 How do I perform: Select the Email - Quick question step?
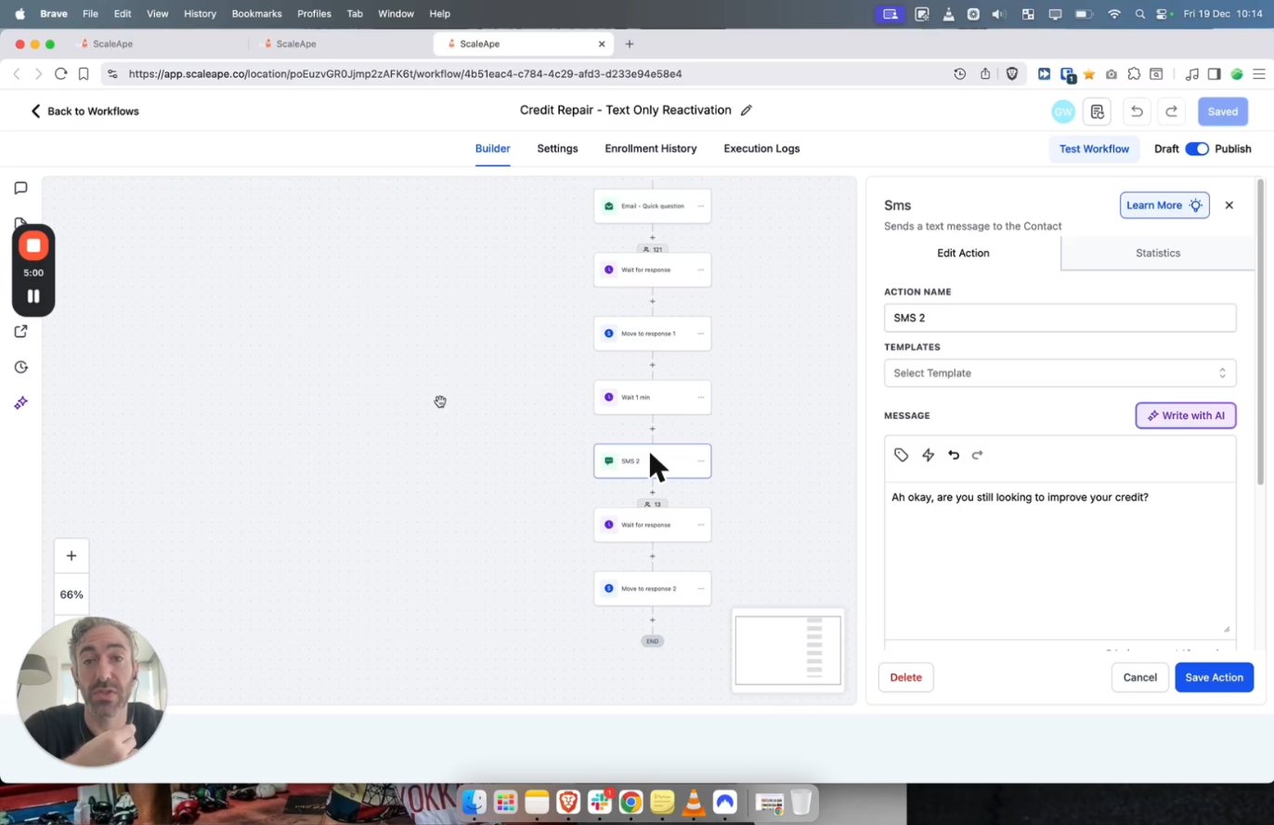coord(653,206)
